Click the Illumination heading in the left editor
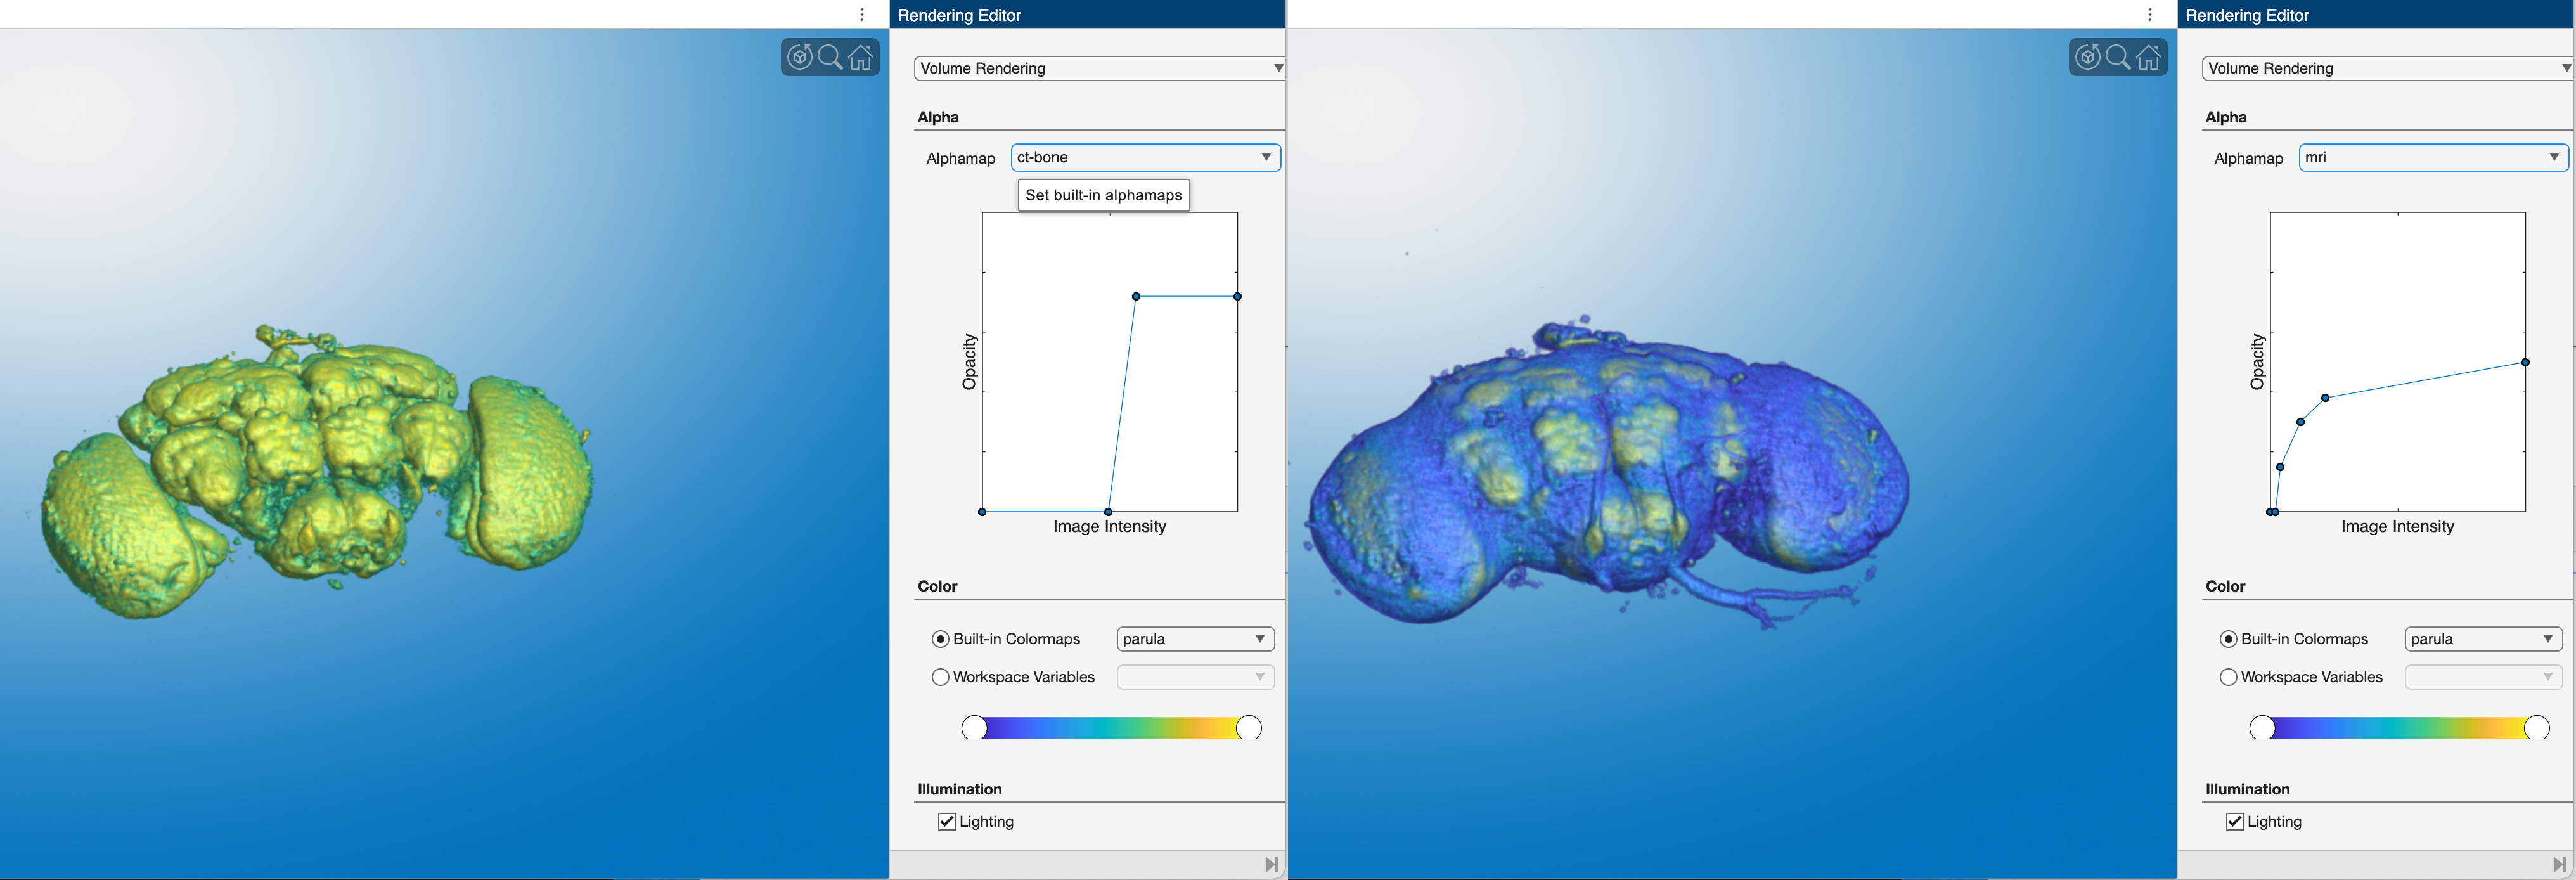 959,789
